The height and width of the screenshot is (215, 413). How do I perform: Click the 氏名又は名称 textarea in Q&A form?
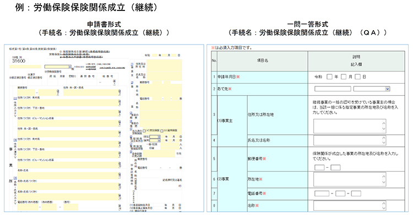point(350,140)
